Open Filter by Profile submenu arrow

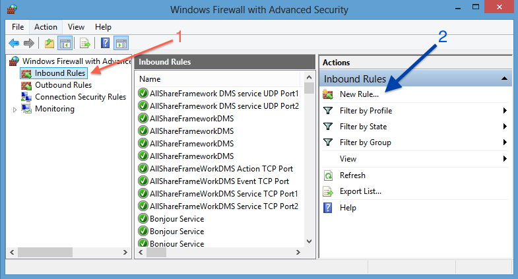click(505, 111)
